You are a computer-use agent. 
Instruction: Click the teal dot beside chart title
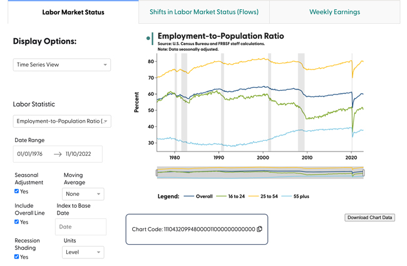tap(148, 38)
